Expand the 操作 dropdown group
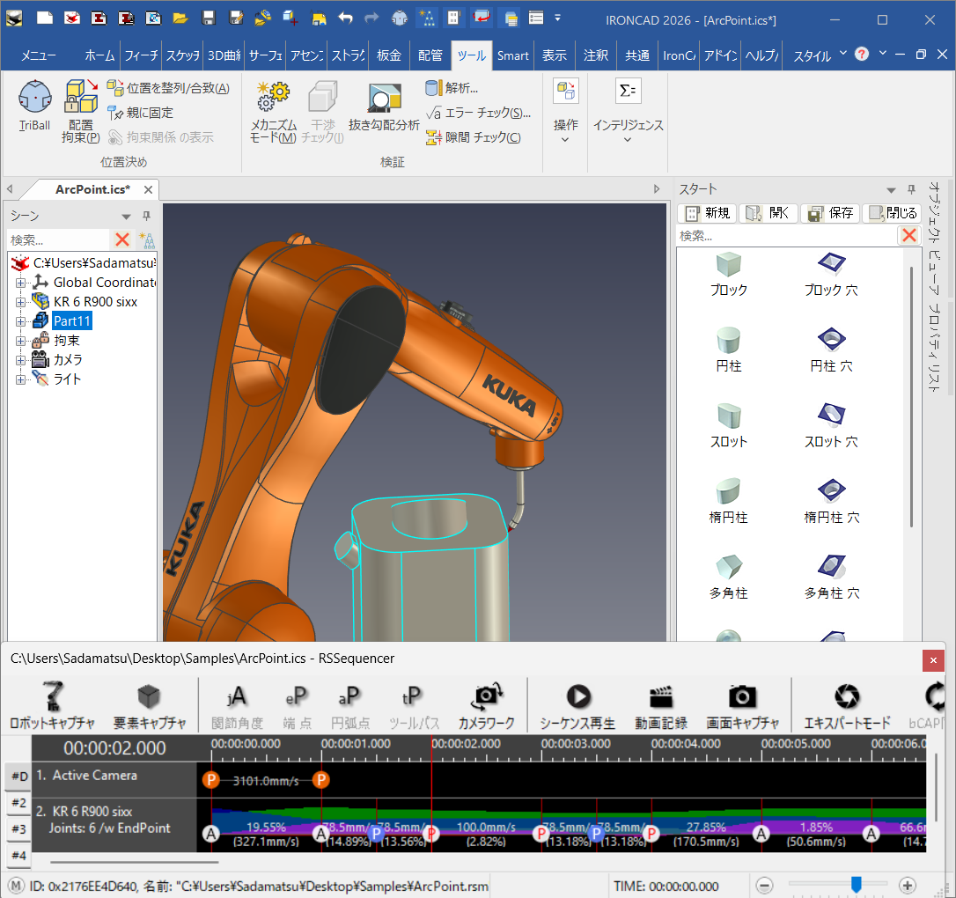956x898 pixels. click(565, 111)
